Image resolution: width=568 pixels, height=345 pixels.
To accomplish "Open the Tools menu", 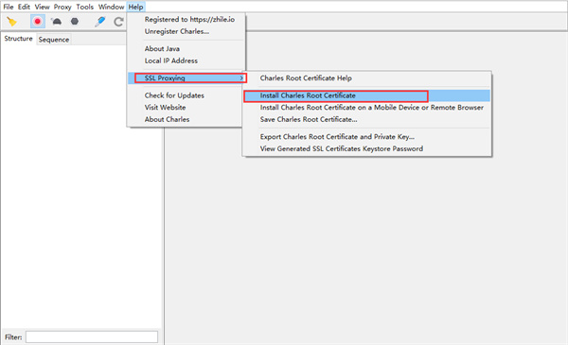I will coord(85,7).
